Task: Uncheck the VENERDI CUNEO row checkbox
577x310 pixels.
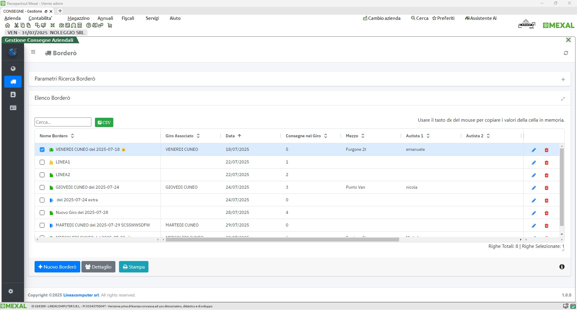Action: pos(42,150)
